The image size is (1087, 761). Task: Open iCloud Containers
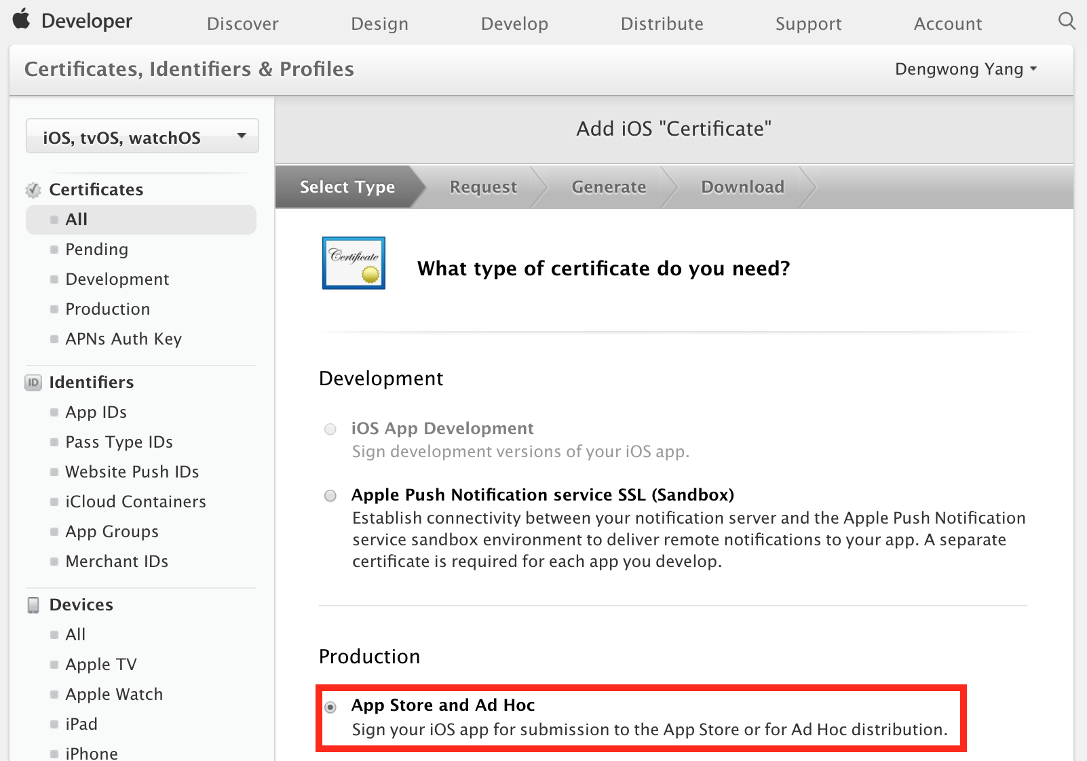coord(136,502)
